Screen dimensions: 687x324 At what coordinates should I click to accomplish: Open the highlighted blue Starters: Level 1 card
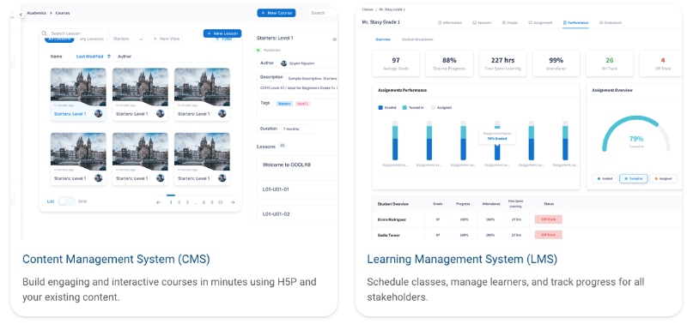pos(78,94)
